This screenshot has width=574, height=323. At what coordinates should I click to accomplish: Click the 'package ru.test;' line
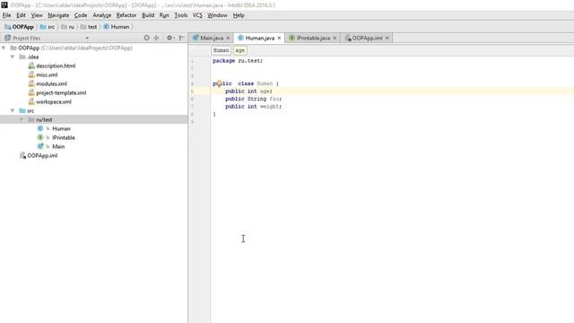pyautogui.click(x=238, y=61)
